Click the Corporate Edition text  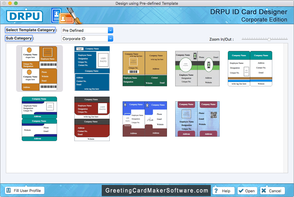pos(264,20)
